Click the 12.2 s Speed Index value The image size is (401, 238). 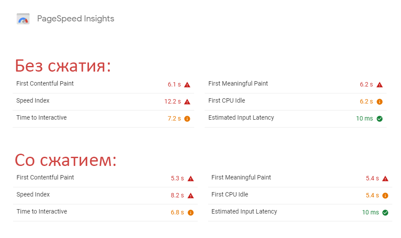point(173,102)
